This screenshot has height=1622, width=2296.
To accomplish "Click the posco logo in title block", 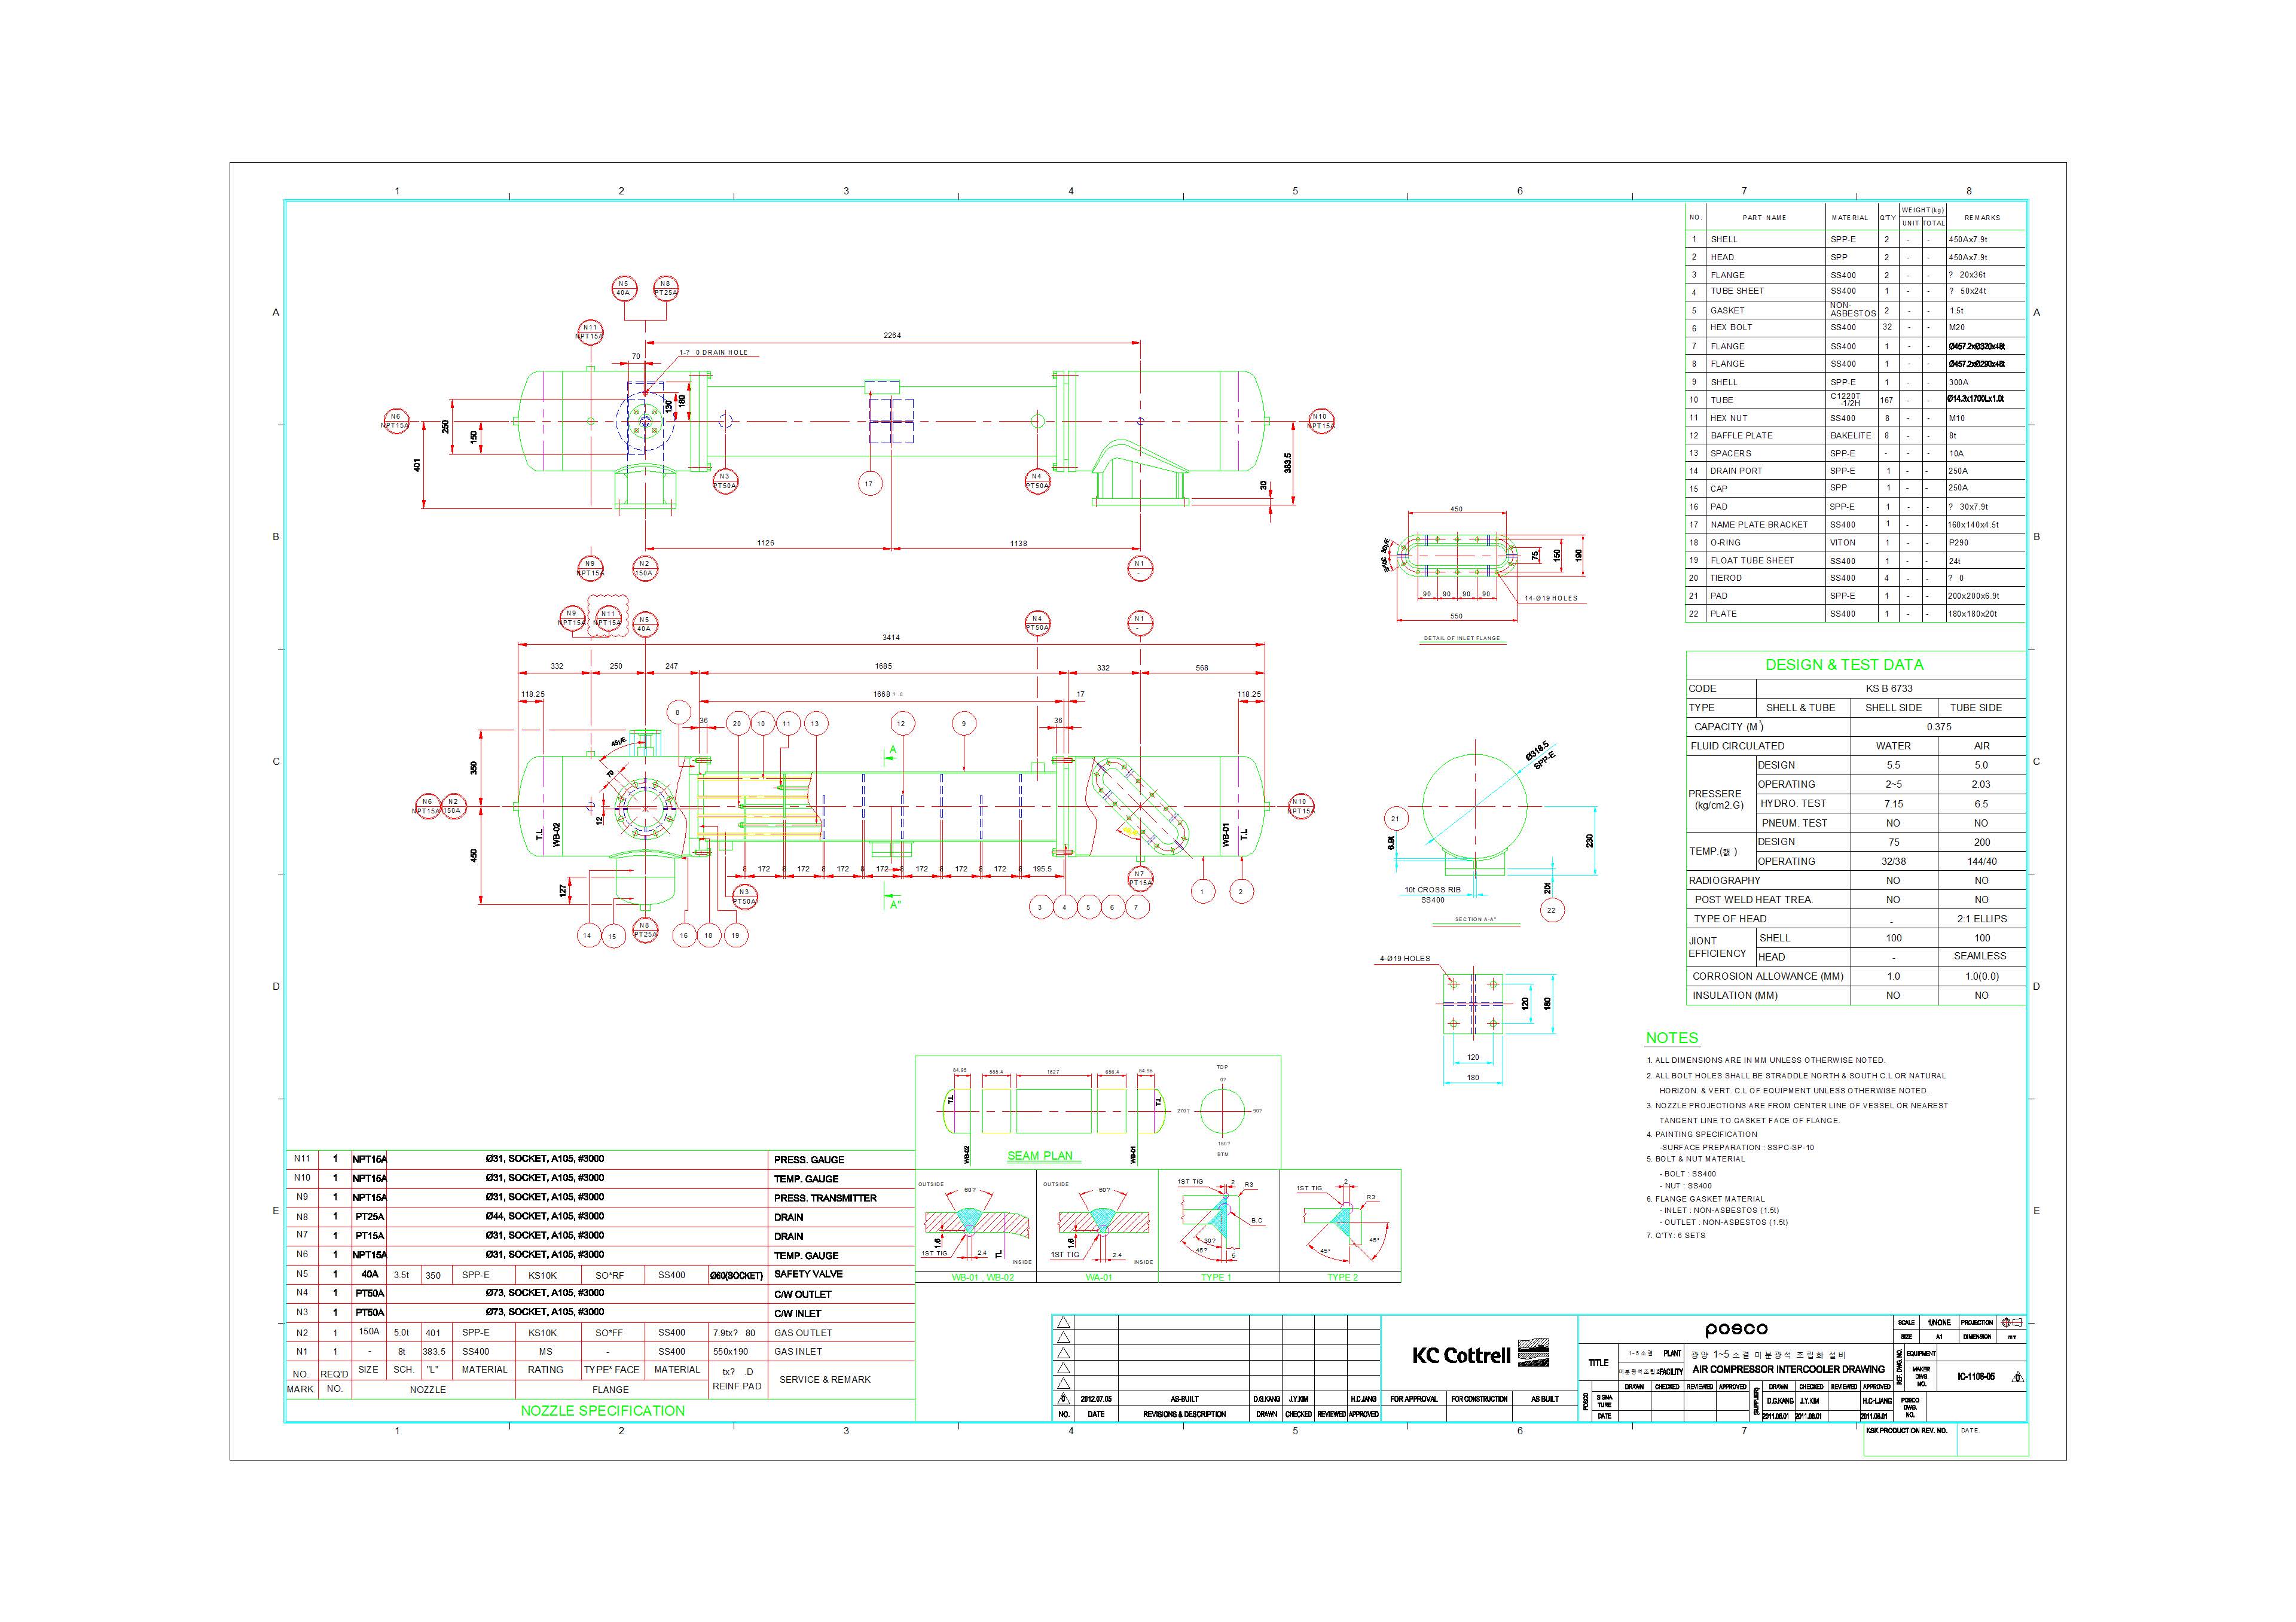I will (x=1736, y=1329).
